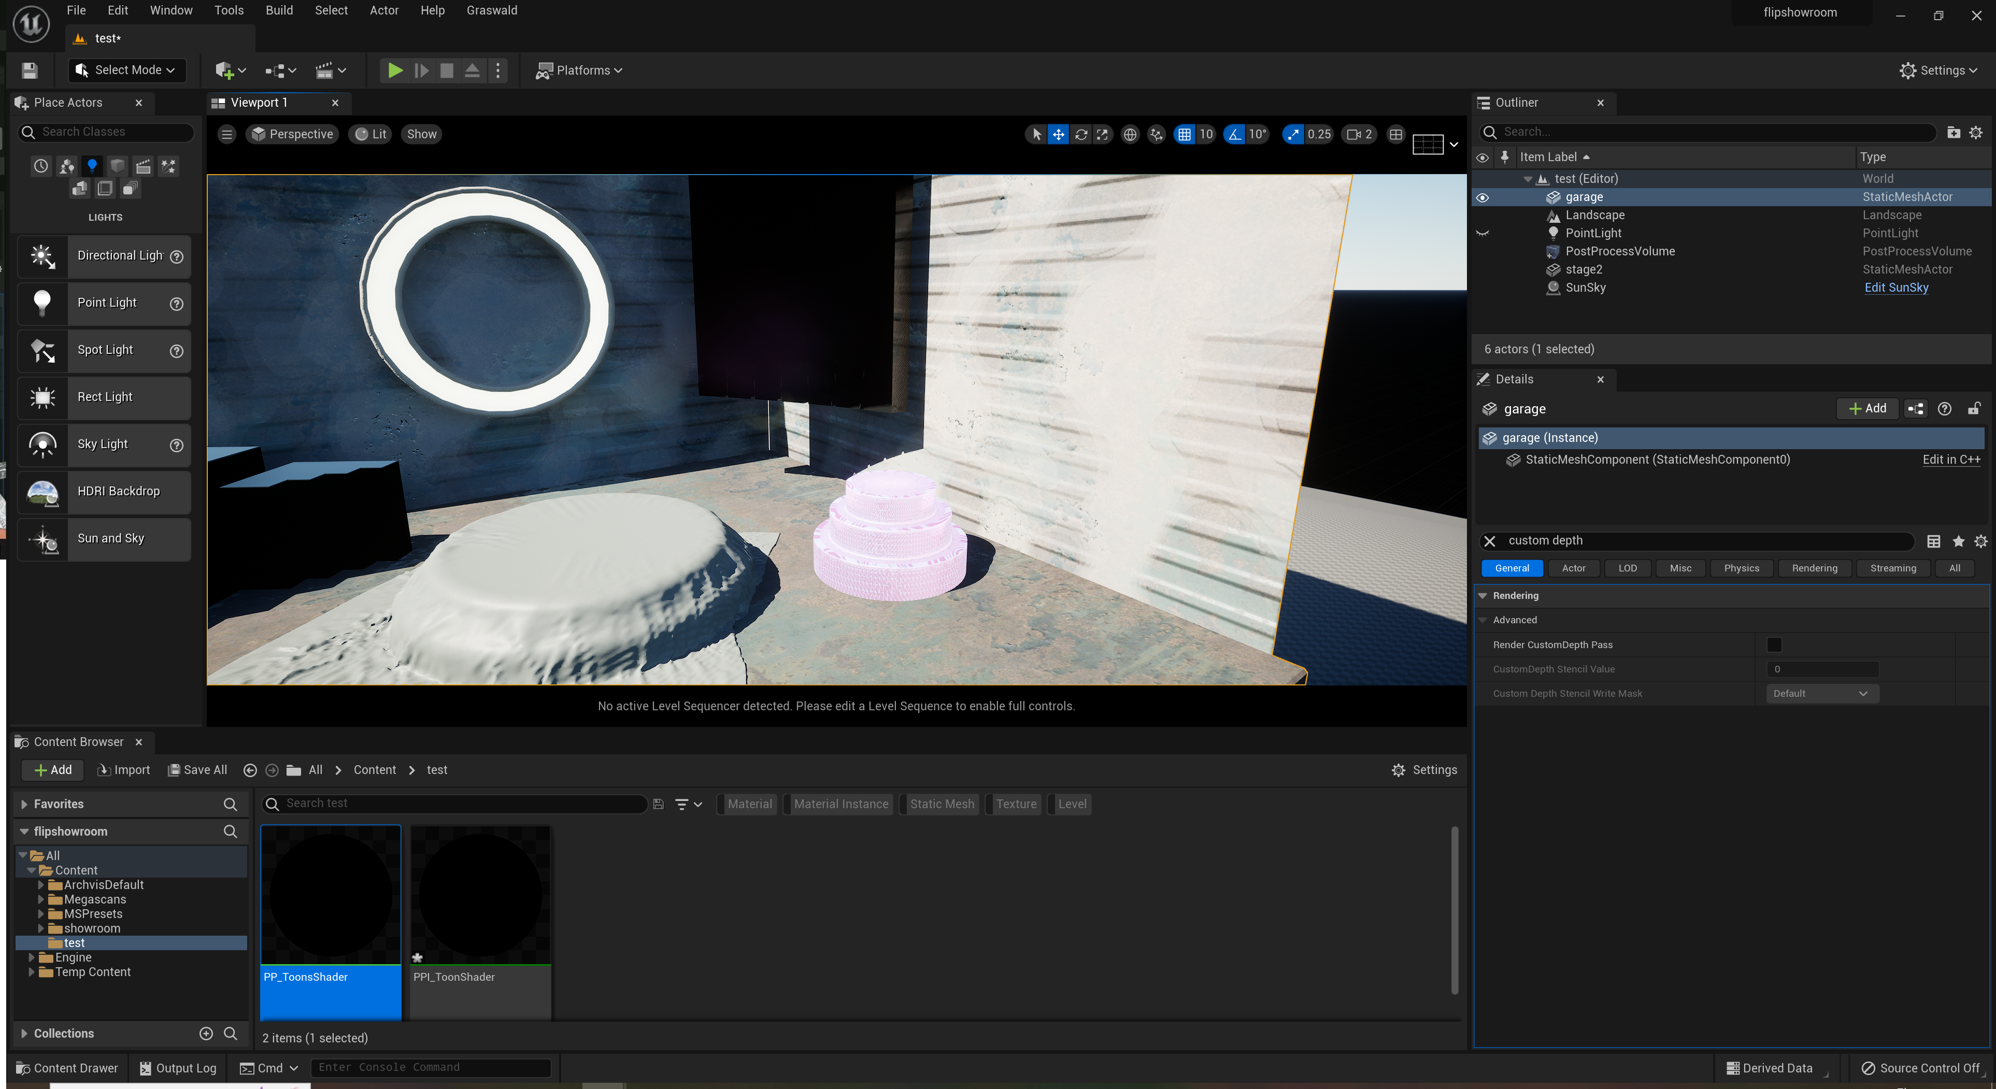The image size is (1996, 1089).
Task: Select the scale transform gizmo tool
Action: tap(1102, 134)
